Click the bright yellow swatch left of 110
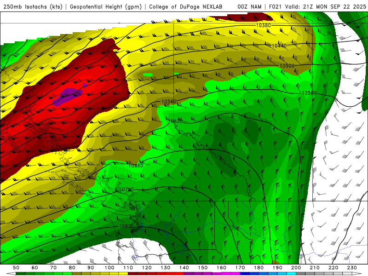This screenshot has width=368, height=276. pyautogui.click(x=123, y=274)
